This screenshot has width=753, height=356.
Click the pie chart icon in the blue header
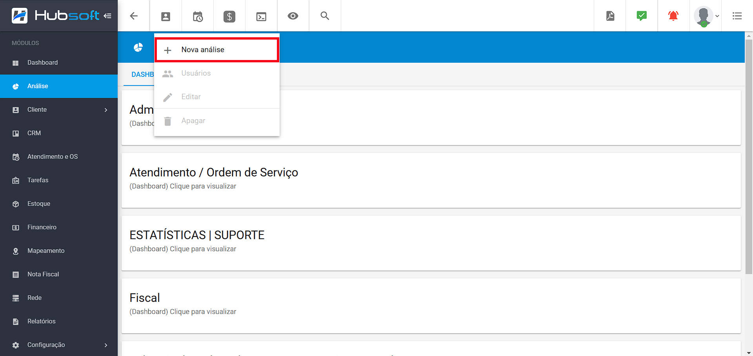click(138, 47)
